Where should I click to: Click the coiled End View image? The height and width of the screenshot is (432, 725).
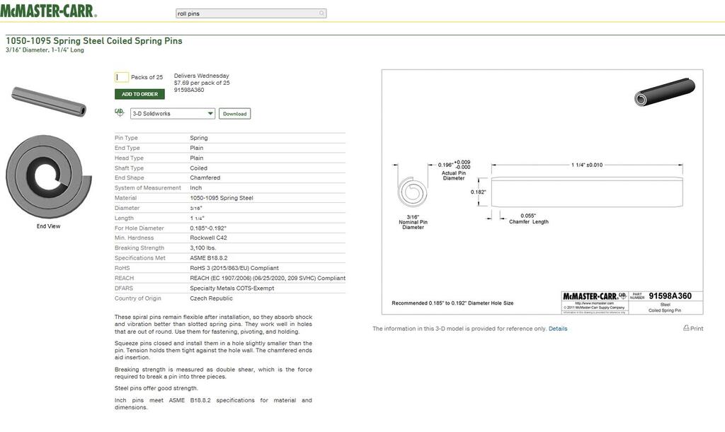(49, 176)
